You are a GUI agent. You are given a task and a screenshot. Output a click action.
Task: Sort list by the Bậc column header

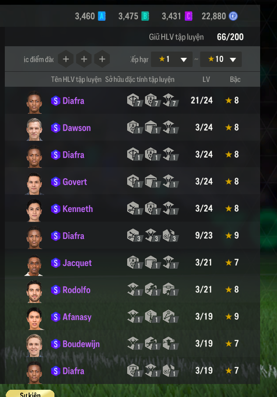pyautogui.click(x=235, y=79)
